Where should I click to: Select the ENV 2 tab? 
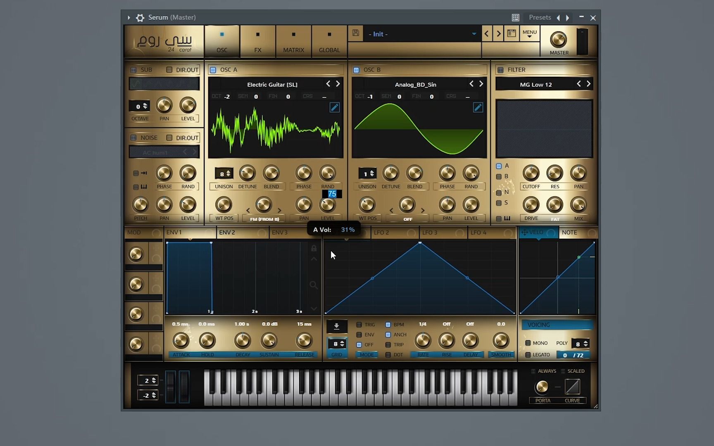[x=243, y=232]
